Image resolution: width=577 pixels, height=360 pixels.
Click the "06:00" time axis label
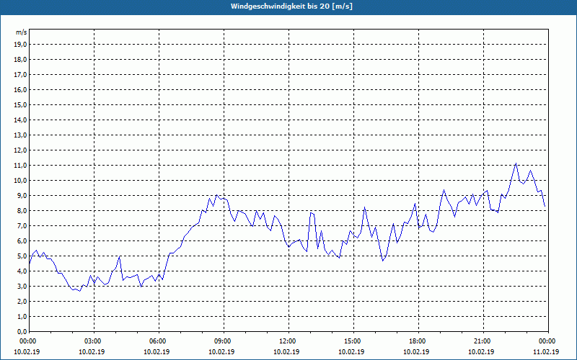[159, 341]
